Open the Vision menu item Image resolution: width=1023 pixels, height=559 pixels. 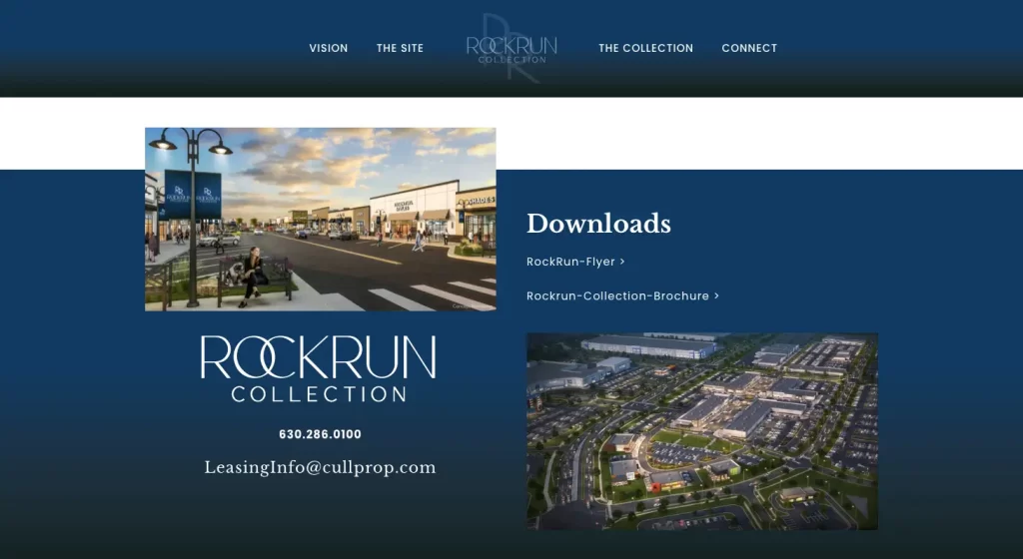click(x=329, y=48)
